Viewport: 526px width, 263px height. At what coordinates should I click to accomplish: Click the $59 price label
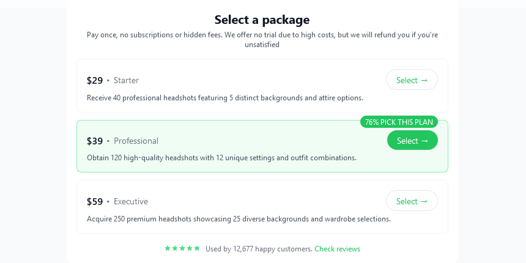click(x=95, y=201)
